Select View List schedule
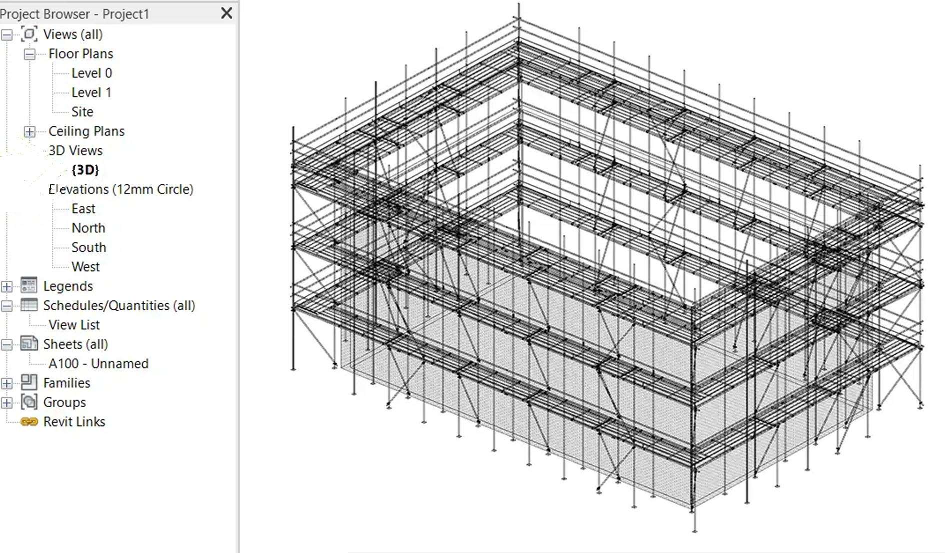Viewport: 945px width, 553px height. [74, 325]
